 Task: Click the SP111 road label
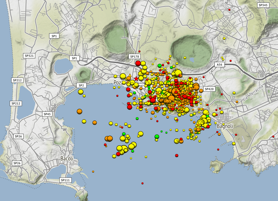click(x=65, y=180)
